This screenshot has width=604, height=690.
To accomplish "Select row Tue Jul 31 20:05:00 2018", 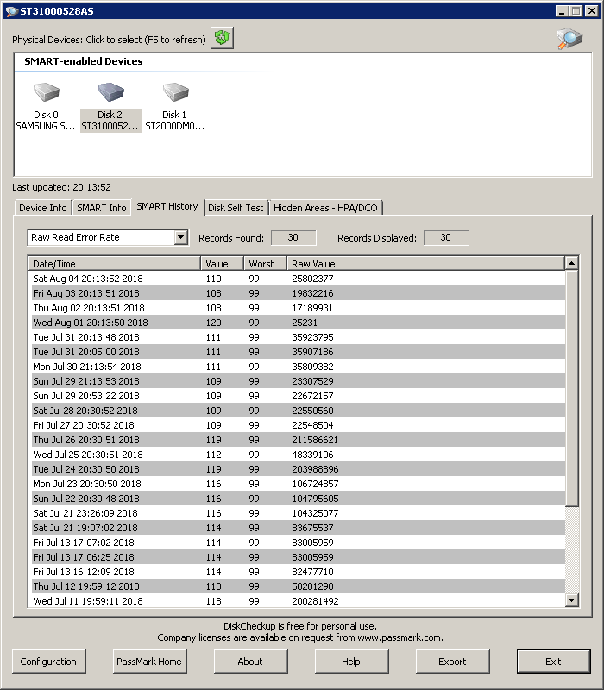I will click(297, 352).
